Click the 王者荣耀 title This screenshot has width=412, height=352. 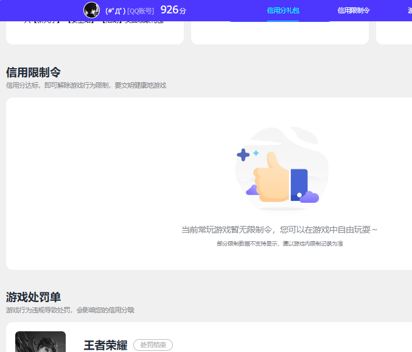pos(106,345)
